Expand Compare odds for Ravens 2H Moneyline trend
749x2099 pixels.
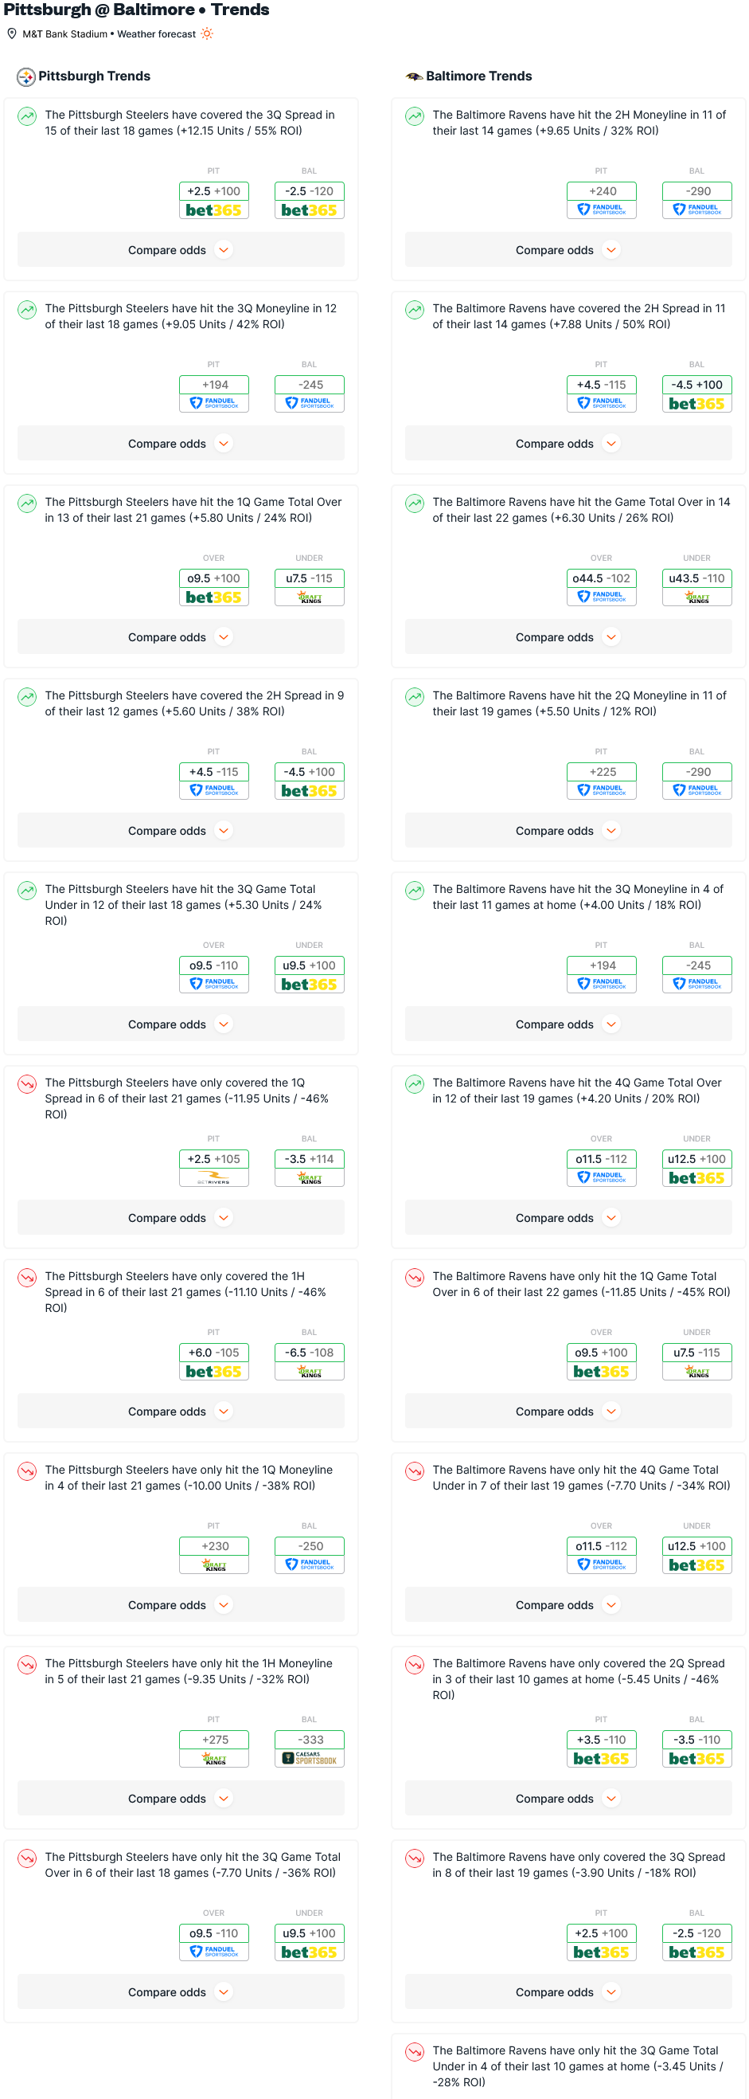568,250
